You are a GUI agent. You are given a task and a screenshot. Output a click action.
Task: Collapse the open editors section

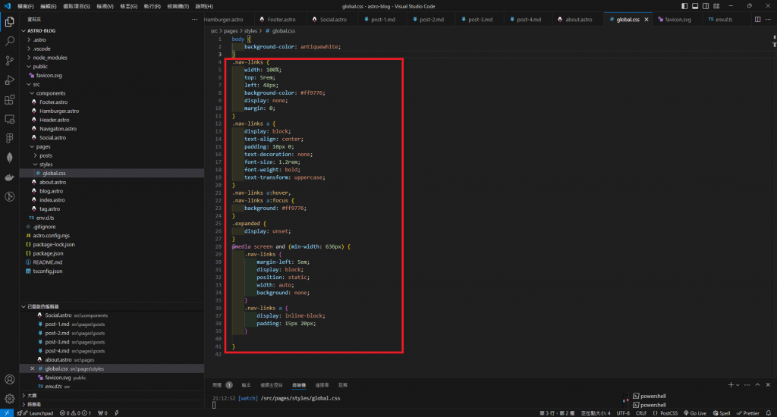click(x=24, y=306)
